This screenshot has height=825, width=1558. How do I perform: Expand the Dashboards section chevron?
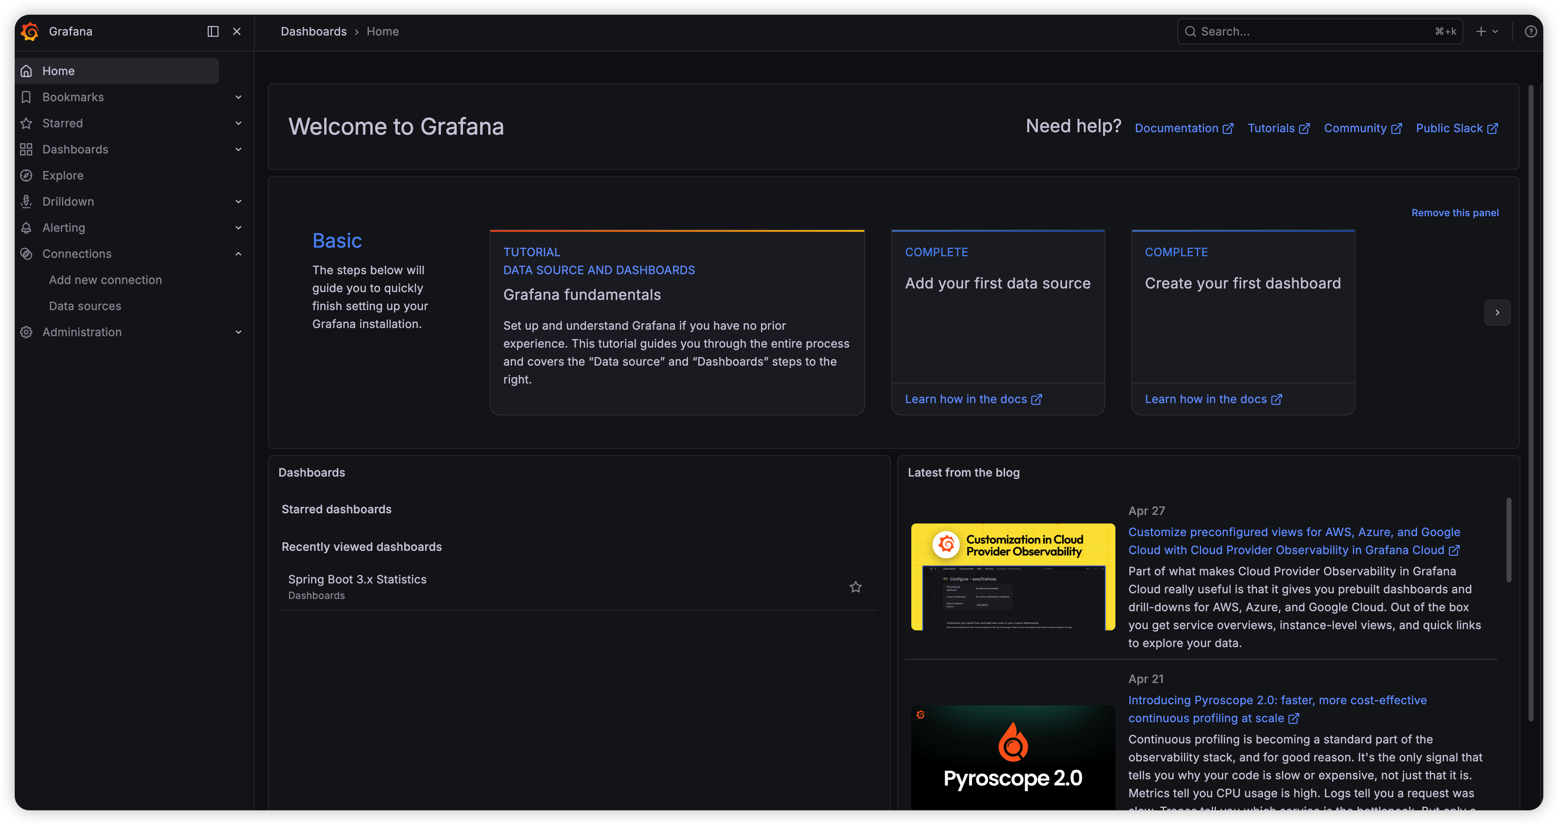click(x=238, y=149)
